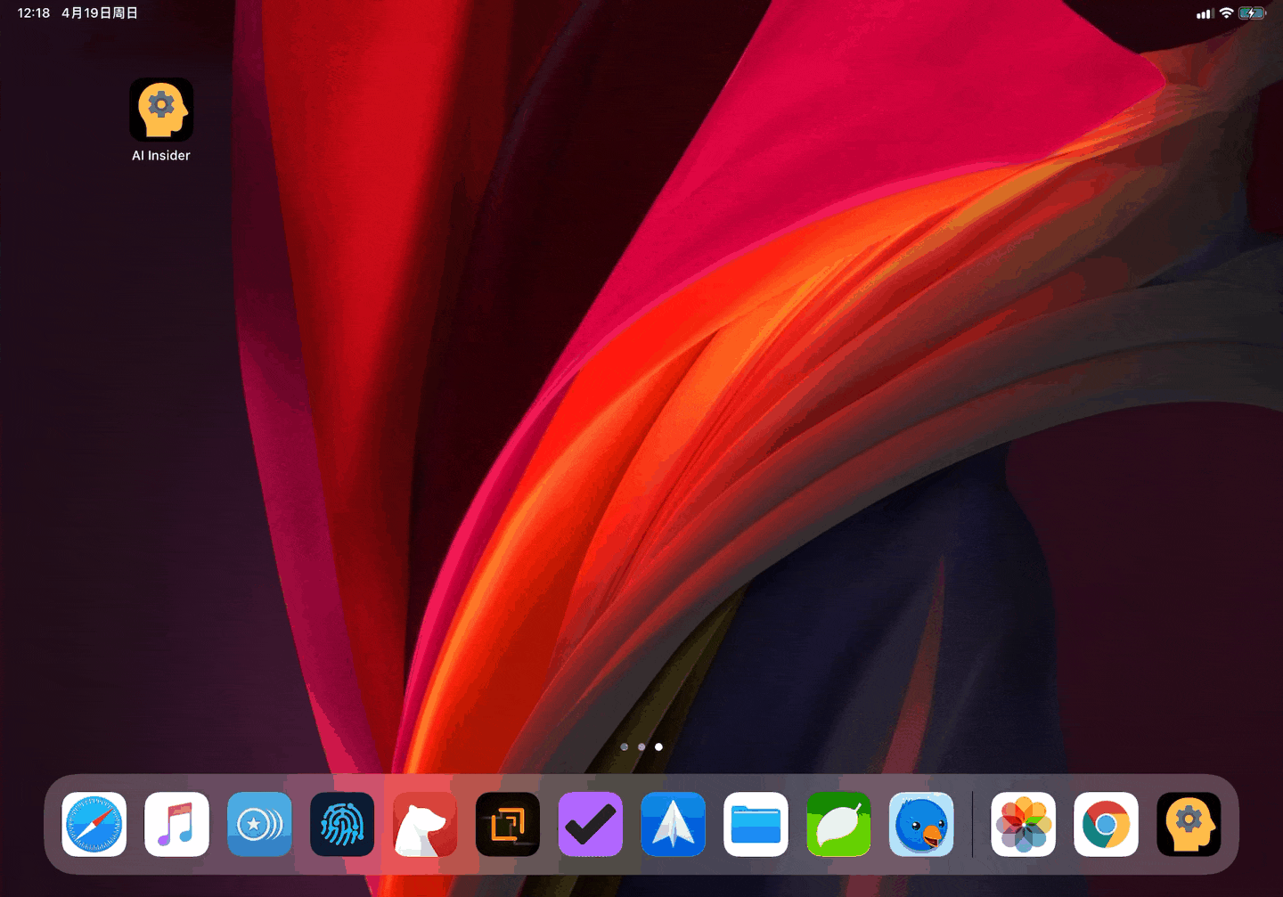Go to the second home screen page dot
The height and width of the screenshot is (897, 1283).
(641, 746)
